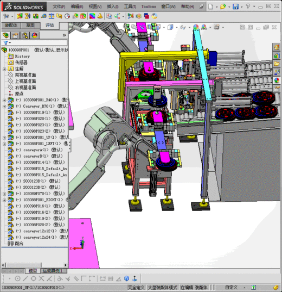Expand the Conveyor_RT0<1> tree node

point(4,107)
